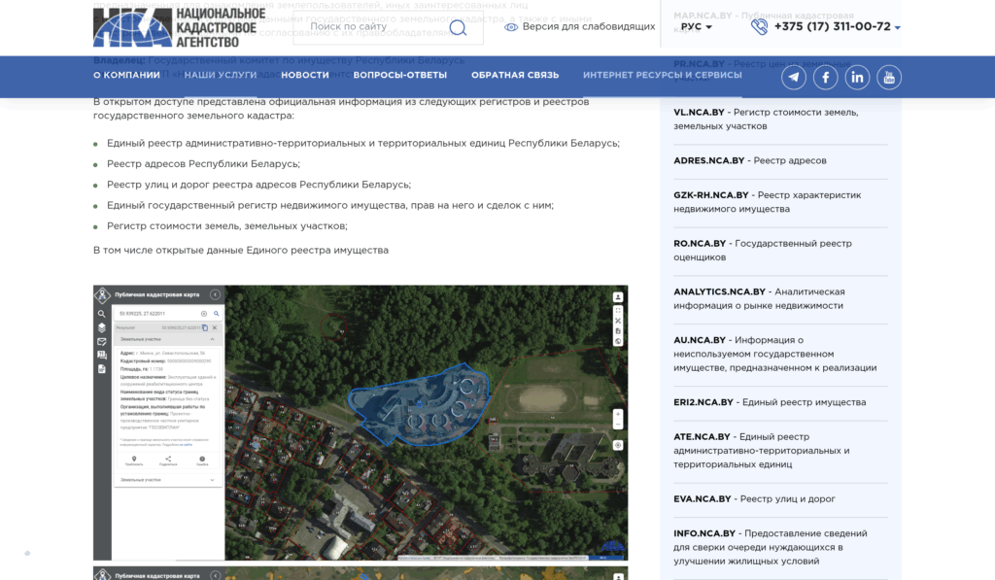This screenshot has width=995, height=580.
Task: Click text 'Реестр адресов Республики Беларусь;'
Action: [204, 164]
